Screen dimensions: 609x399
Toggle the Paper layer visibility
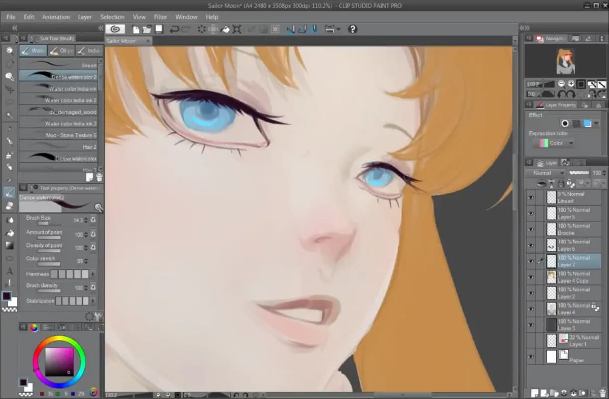(x=531, y=357)
